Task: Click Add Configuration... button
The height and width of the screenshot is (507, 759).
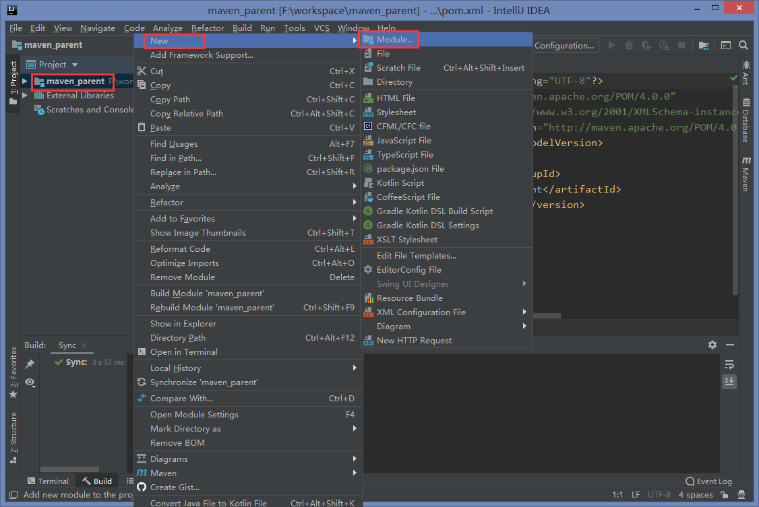Action: (566, 45)
